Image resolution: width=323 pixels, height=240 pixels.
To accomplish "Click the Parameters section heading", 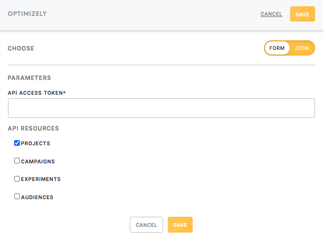I will [29, 78].
